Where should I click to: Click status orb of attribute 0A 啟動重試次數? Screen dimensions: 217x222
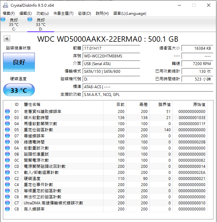point(7,148)
